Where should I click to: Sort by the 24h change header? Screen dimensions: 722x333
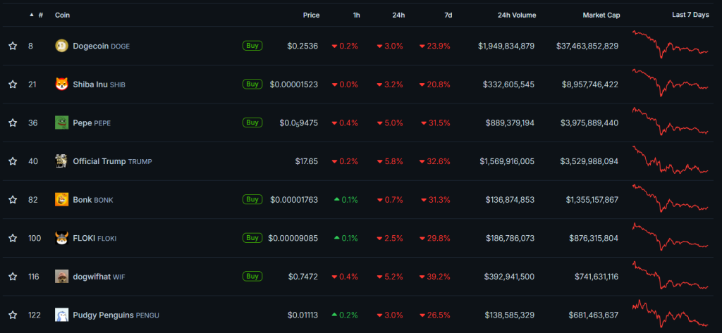tap(399, 15)
